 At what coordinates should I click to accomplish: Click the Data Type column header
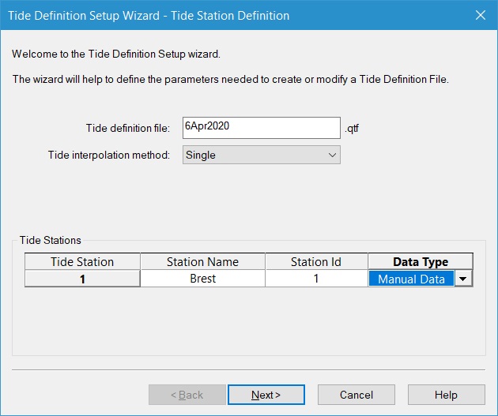coord(420,262)
